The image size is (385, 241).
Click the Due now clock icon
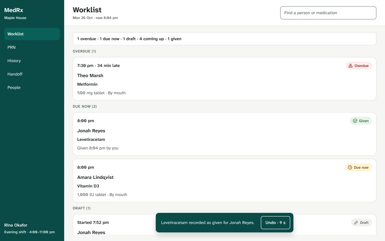coord(350,167)
